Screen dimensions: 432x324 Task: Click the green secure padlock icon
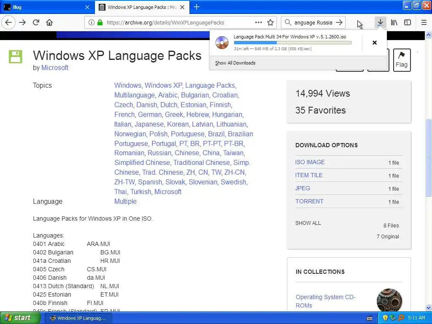click(x=100, y=23)
